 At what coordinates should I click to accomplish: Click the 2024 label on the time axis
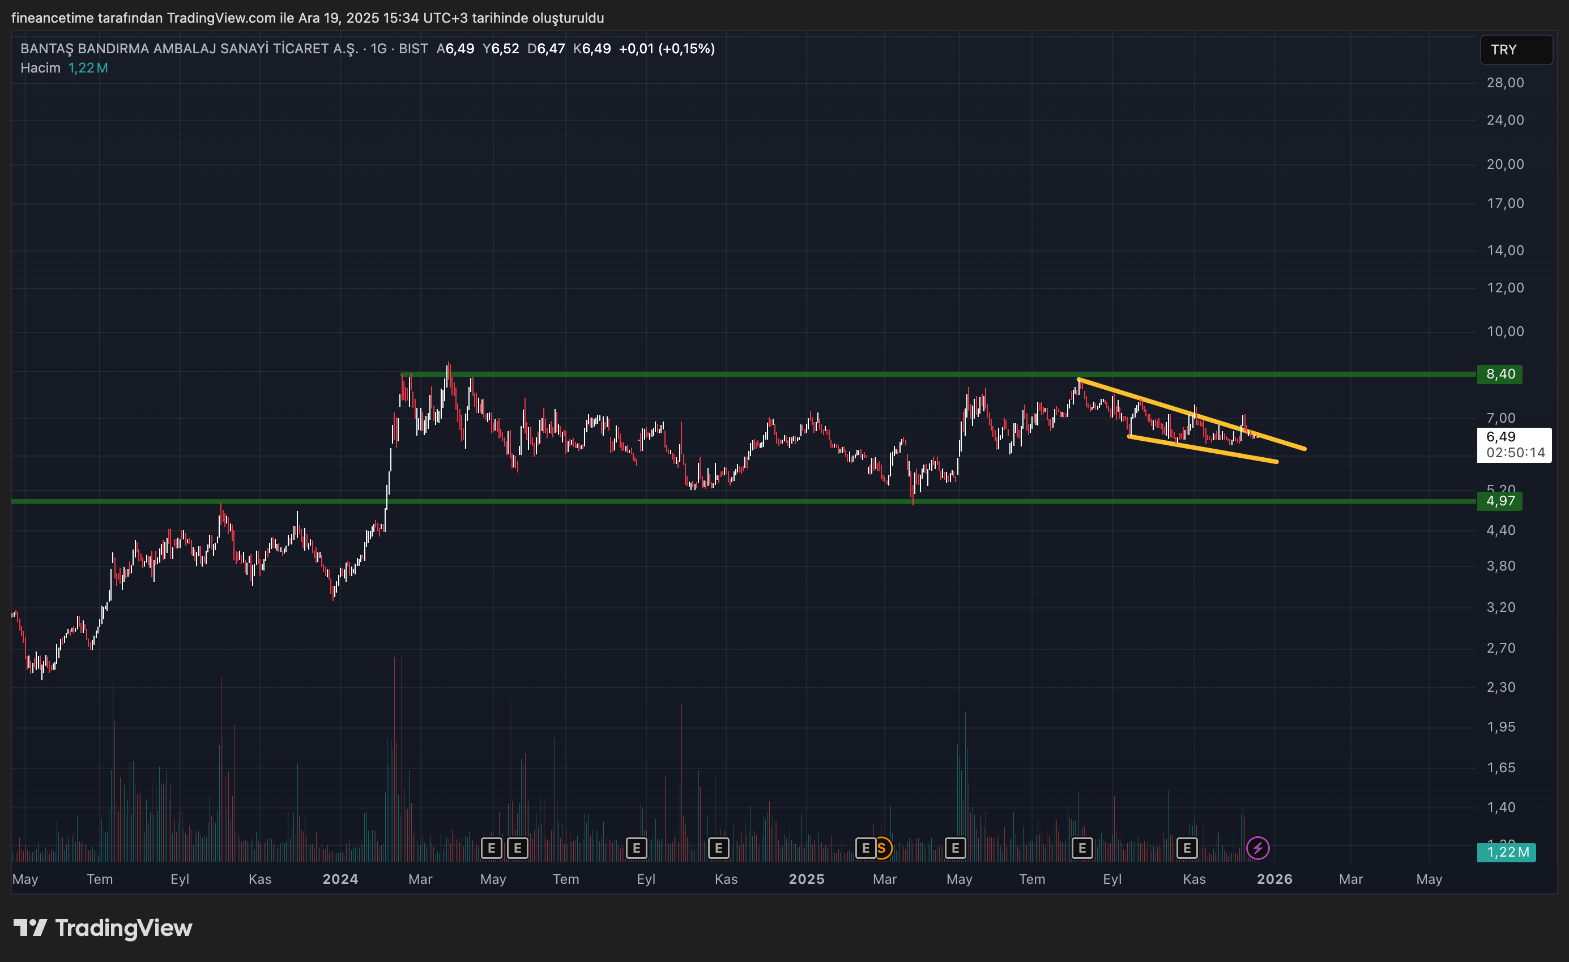340,879
